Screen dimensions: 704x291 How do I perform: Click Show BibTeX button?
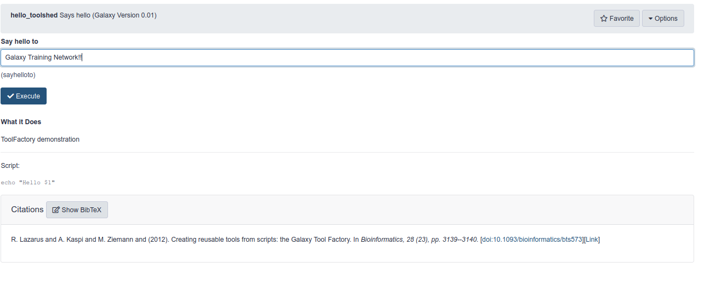[x=77, y=209]
